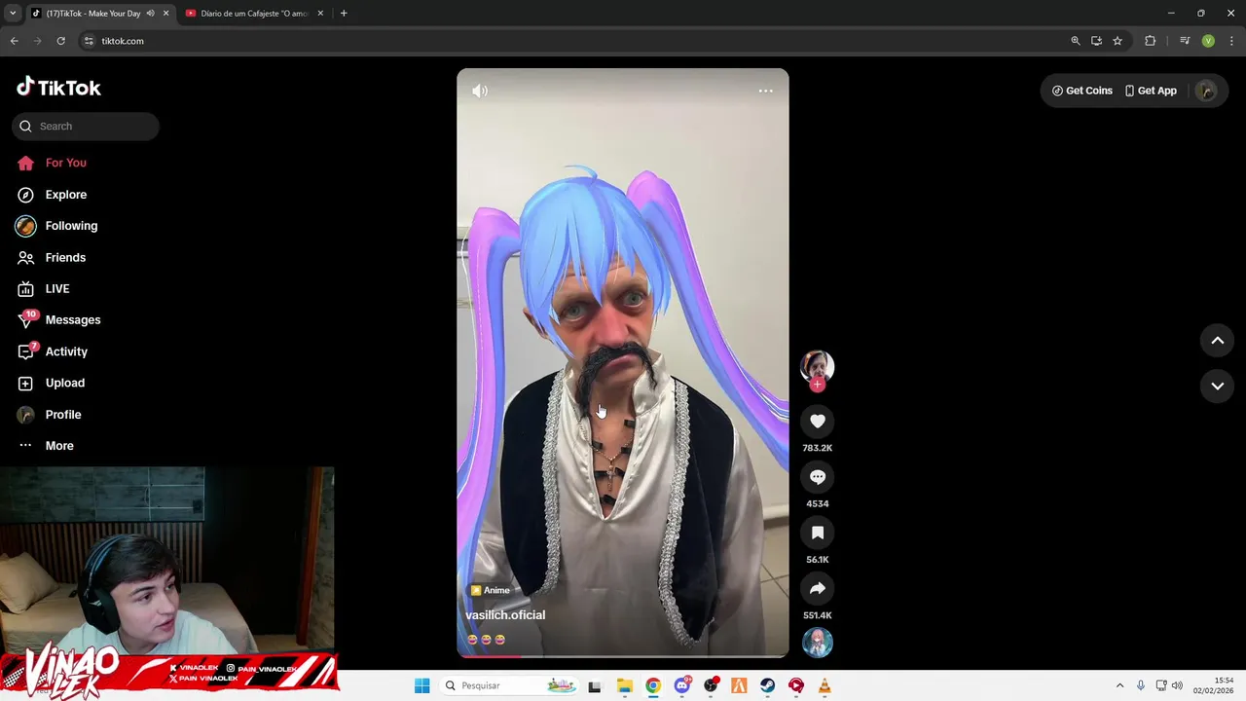
Task: Open the account avatar menu
Action: pos(1206,91)
